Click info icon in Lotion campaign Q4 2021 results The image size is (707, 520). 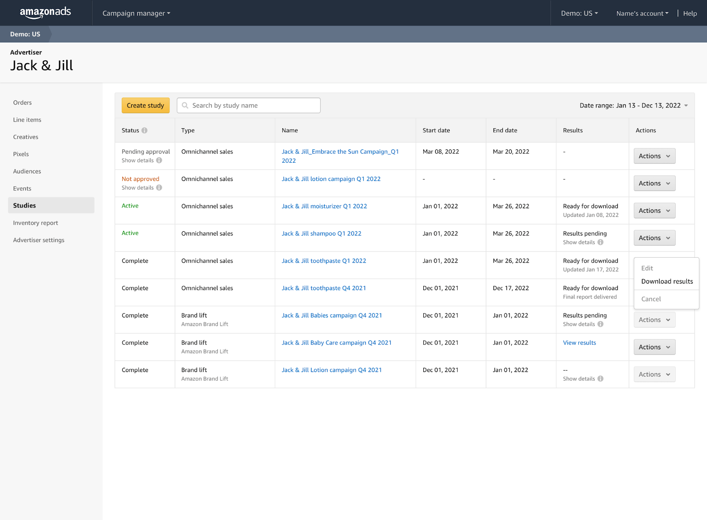pos(601,379)
